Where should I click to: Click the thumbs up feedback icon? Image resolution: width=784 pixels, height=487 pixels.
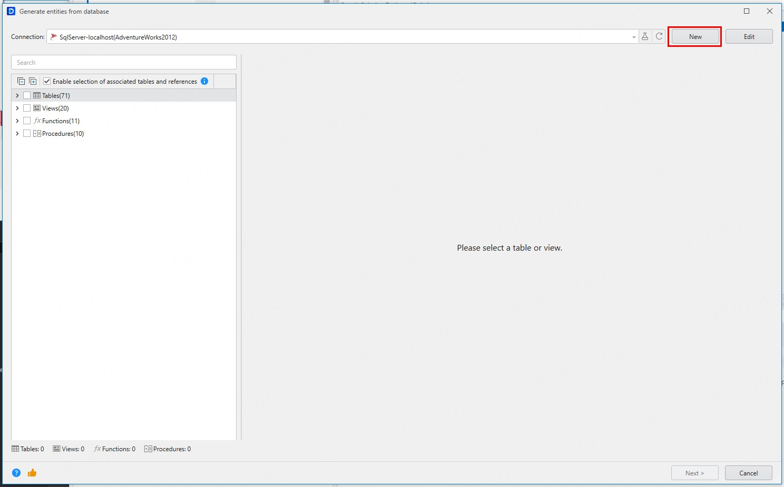click(x=32, y=473)
